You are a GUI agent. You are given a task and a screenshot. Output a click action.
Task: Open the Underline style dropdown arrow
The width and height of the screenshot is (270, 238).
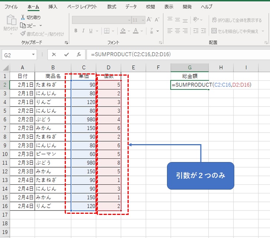[x=97, y=31]
